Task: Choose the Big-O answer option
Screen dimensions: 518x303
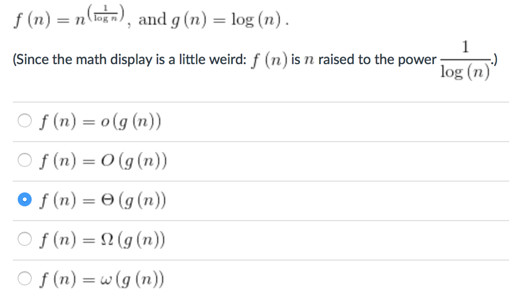Action: [24, 160]
